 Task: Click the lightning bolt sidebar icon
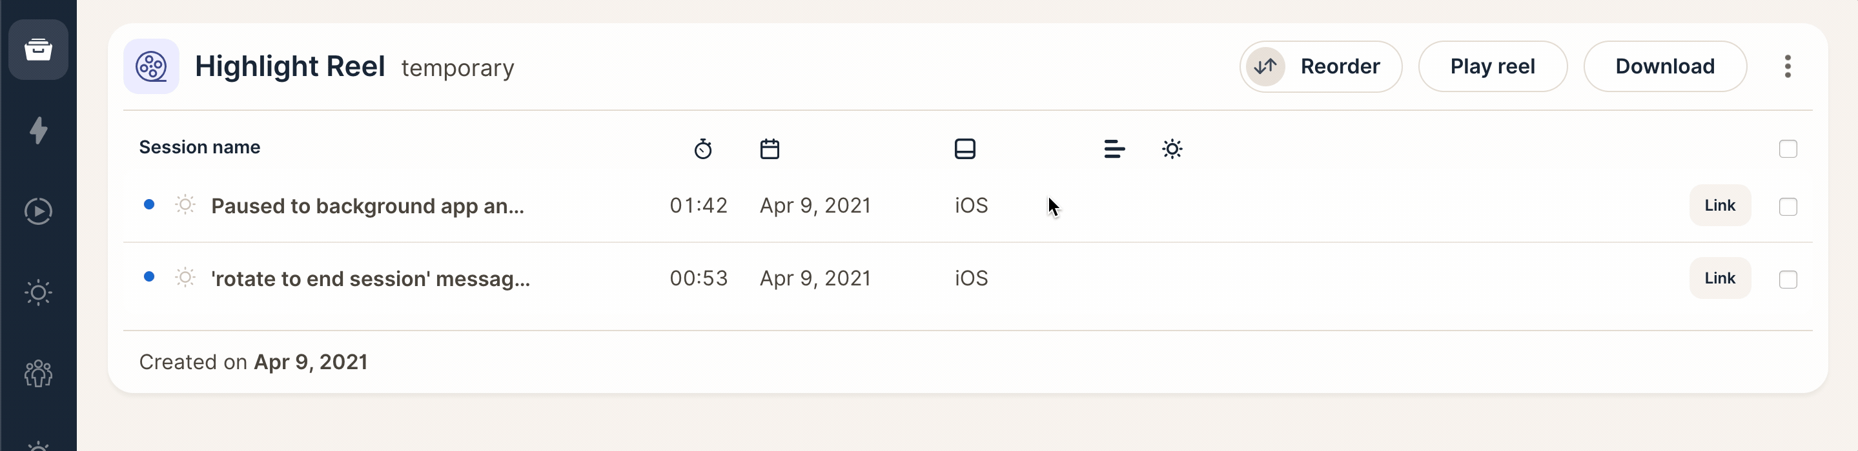coord(38,130)
